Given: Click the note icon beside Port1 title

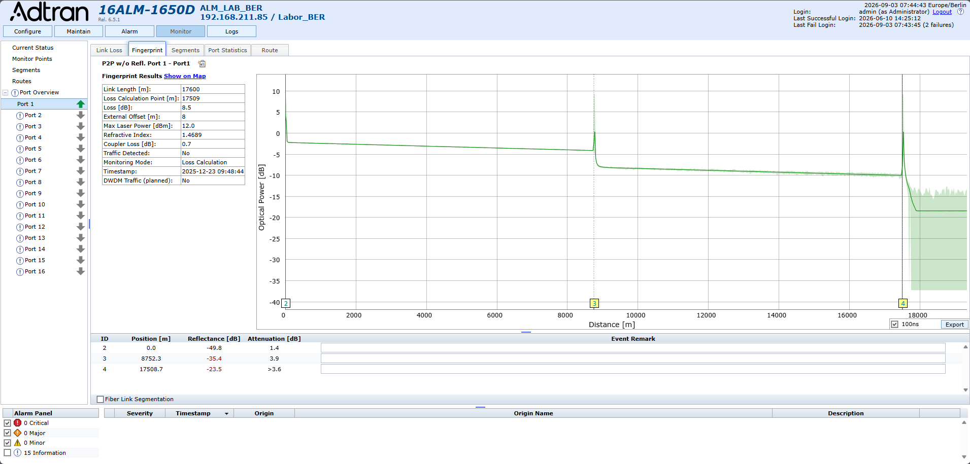Looking at the screenshot, I should [202, 63].
